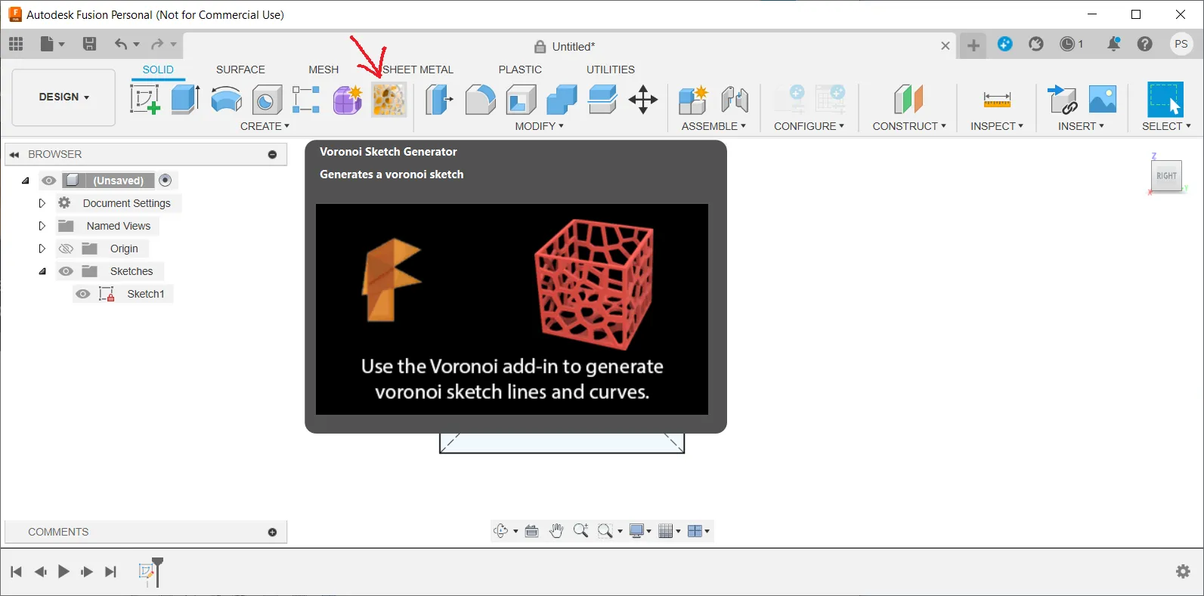Select the Extrude tool icon
Screen dimensions: 1204x596
coord(185,99)
